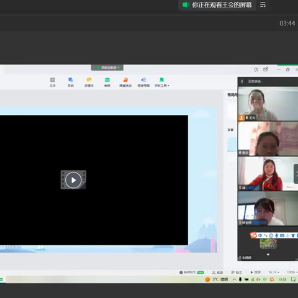This screenshot has height=298, width=298.
Task: Open the Sogou skin shirt icon
Action: coord(293,235)
